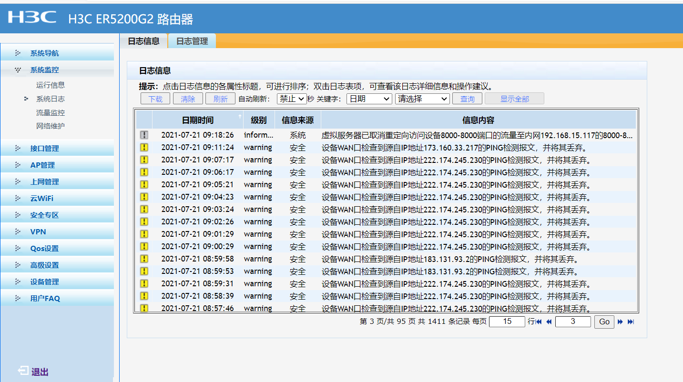The image size is (683, 382).
Task: Open the 自动刷新 dropdown showing 禁止
Action: click(x=292, y=99)
